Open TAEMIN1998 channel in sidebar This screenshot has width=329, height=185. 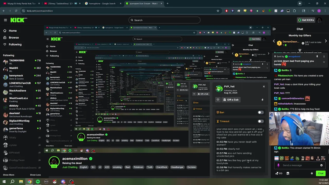click(22, 62)
